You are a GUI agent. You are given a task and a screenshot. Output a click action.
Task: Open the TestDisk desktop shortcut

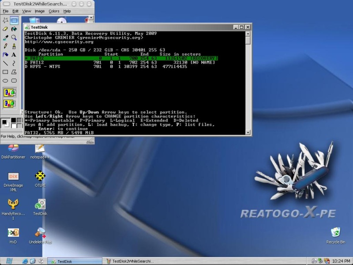click(x=40, y=207)
